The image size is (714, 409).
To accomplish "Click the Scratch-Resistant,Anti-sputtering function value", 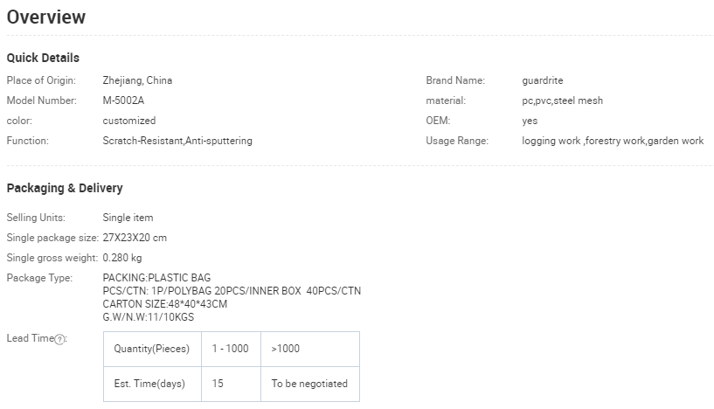I will click(177, 141).
